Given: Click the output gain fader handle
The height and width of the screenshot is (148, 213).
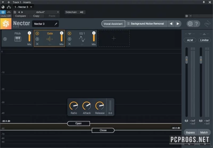Looking at the screenshot, I should click(x=201, y=60).
